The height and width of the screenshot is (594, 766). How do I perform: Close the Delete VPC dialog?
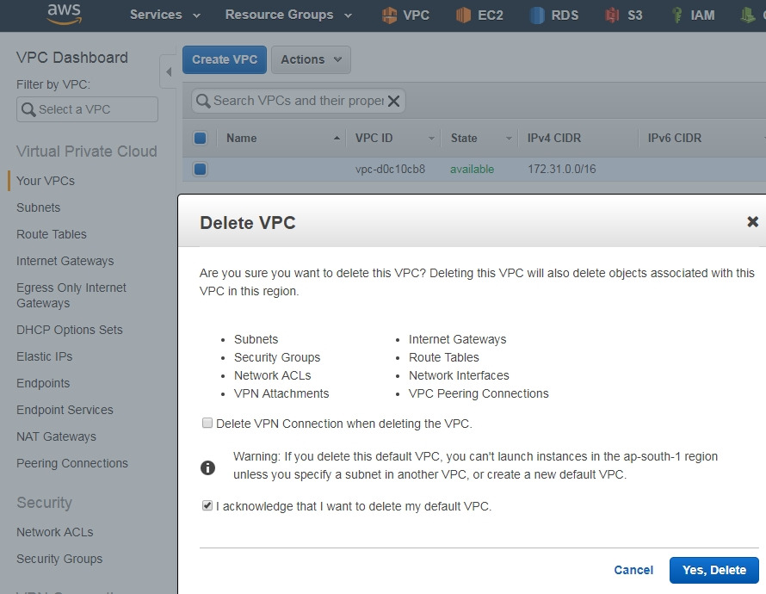pyautogui.click(x=753, y=222)
